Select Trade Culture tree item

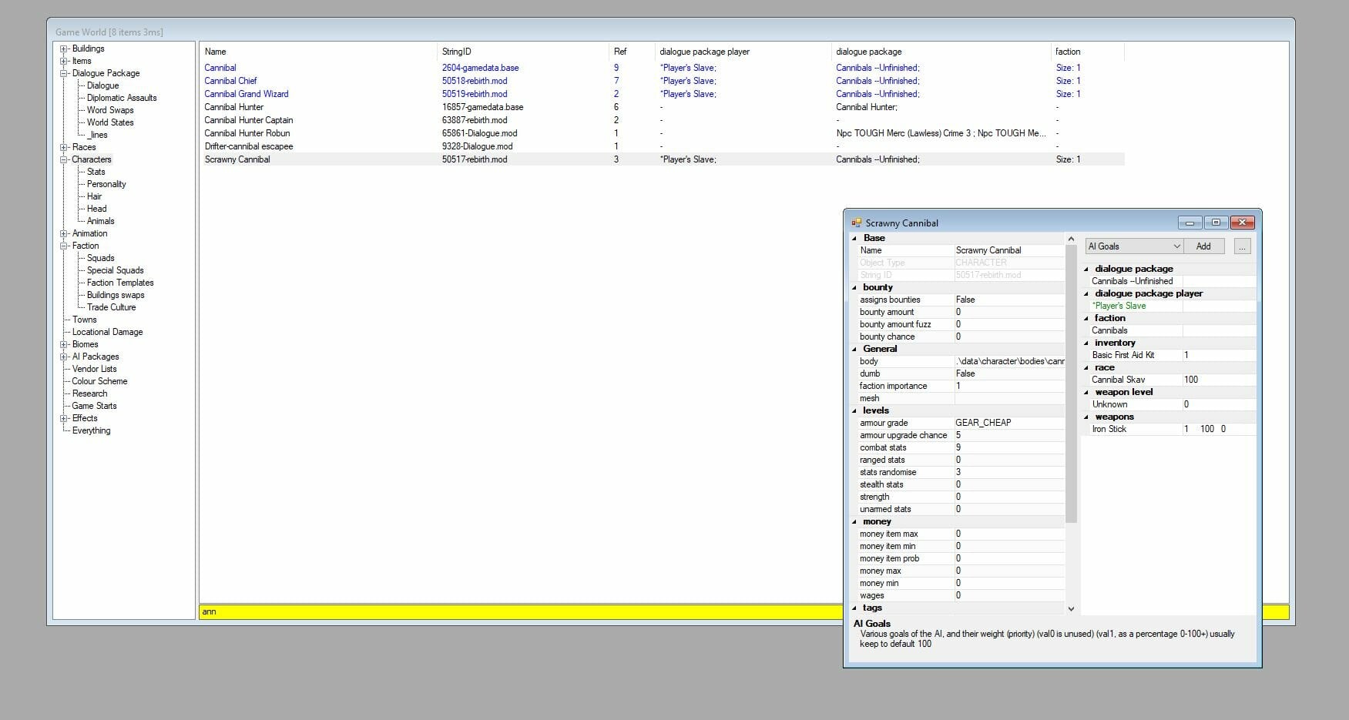[x=111, y=307]
